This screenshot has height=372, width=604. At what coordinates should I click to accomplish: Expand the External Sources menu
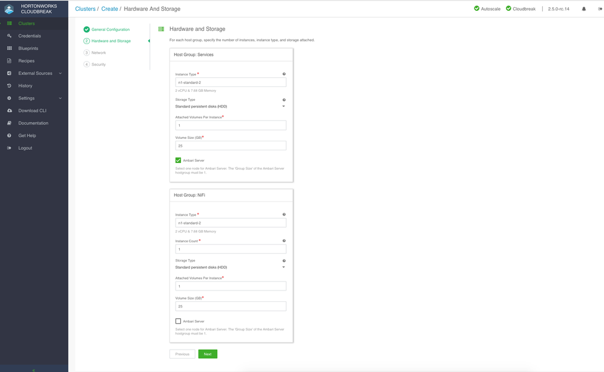tap(36, 73)
